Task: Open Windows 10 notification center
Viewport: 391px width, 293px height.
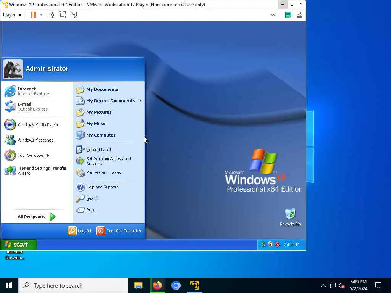Action: (378, 285)
